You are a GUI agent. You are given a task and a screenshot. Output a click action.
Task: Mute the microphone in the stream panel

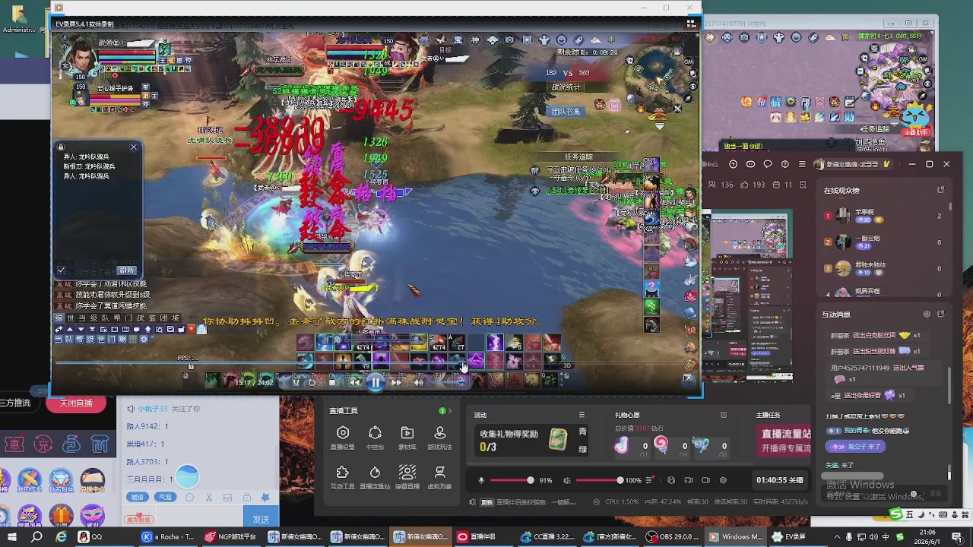tap(481, 480)
